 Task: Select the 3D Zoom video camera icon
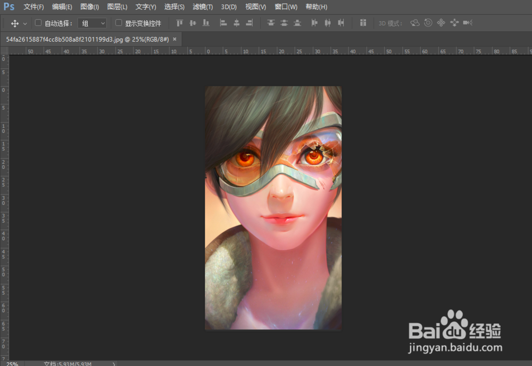coord(468,23)
